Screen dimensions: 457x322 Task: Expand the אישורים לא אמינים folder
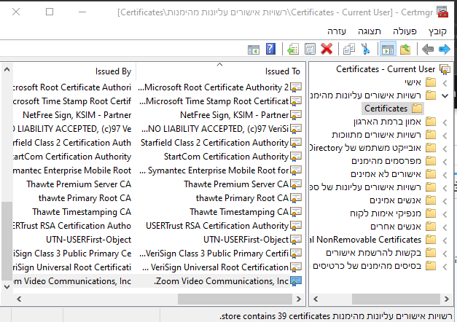[x=445, y=175]
